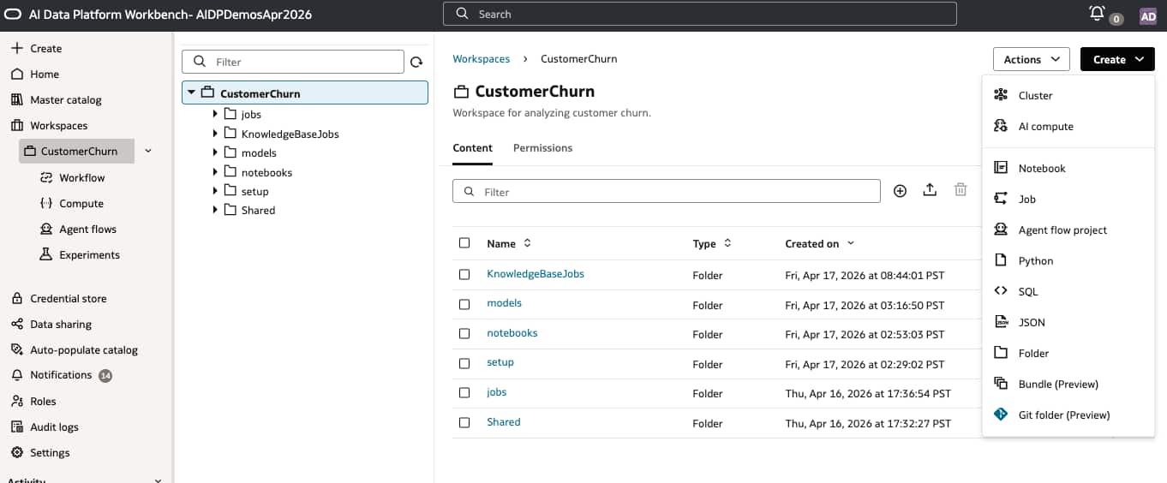This screenshot has height=483, width=1167.
Task: Refresh the workspace tree
Action: point(416,62)
